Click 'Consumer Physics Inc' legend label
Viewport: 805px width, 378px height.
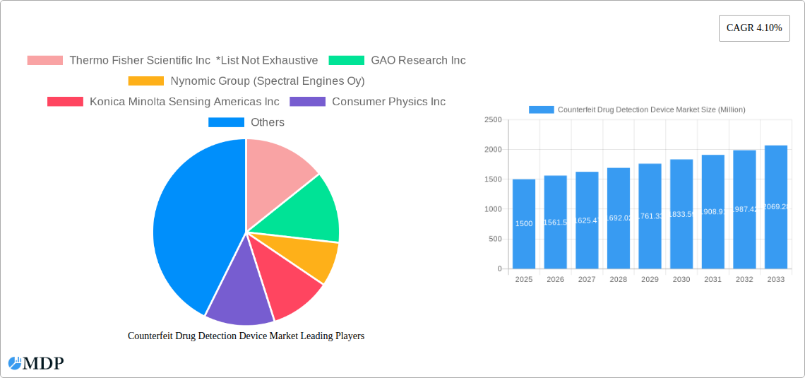388,102
